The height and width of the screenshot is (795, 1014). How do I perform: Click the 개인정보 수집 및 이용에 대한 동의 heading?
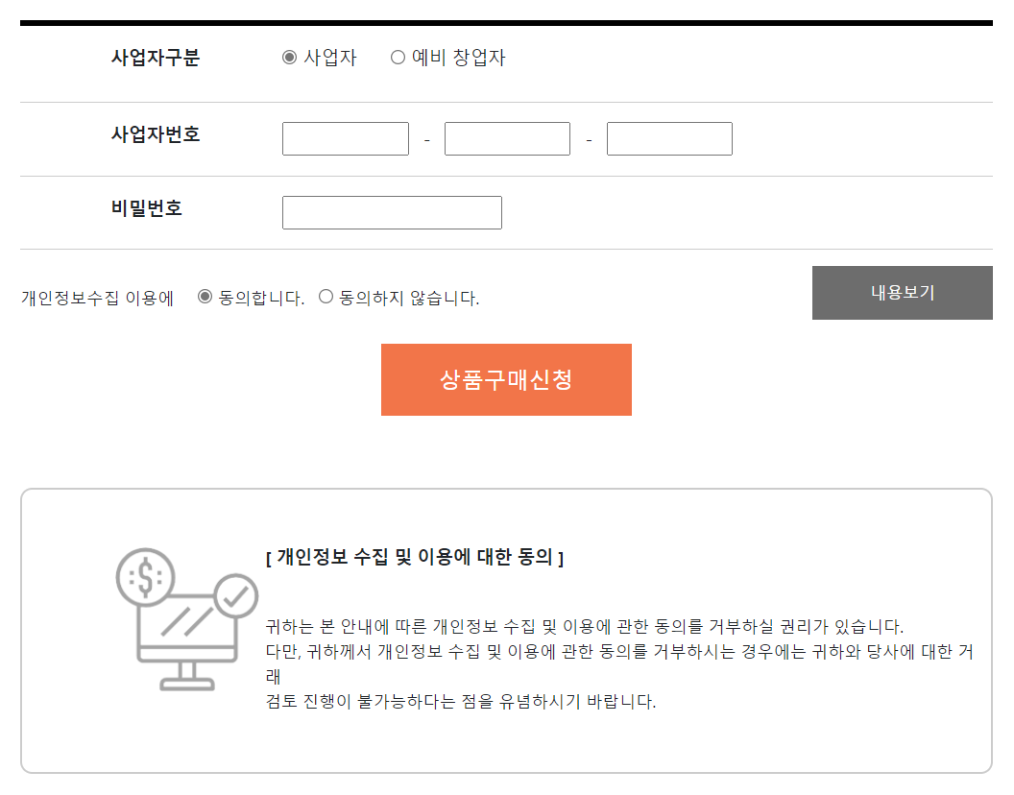point(415,557)
